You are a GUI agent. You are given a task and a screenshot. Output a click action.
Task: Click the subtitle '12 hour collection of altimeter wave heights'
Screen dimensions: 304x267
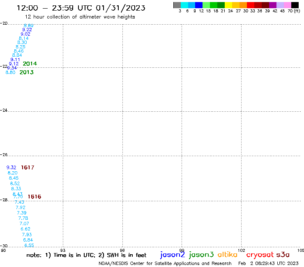pyautogui.click(x=80, y=17)
